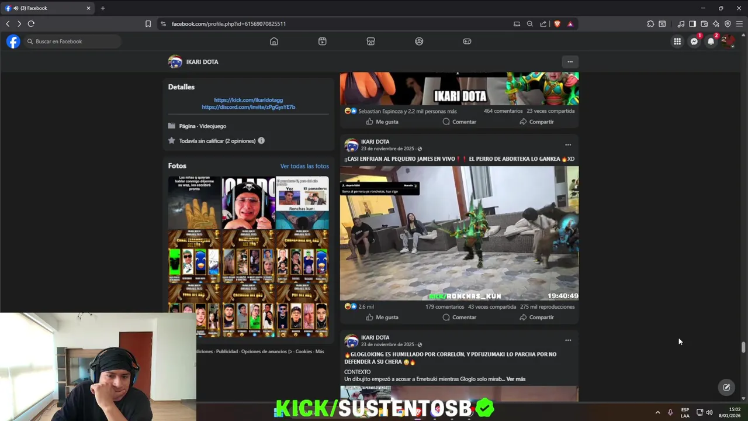This screenshot has width=748, height=421.
Task: Go back in browser history
Action: (x=8, y=24)
